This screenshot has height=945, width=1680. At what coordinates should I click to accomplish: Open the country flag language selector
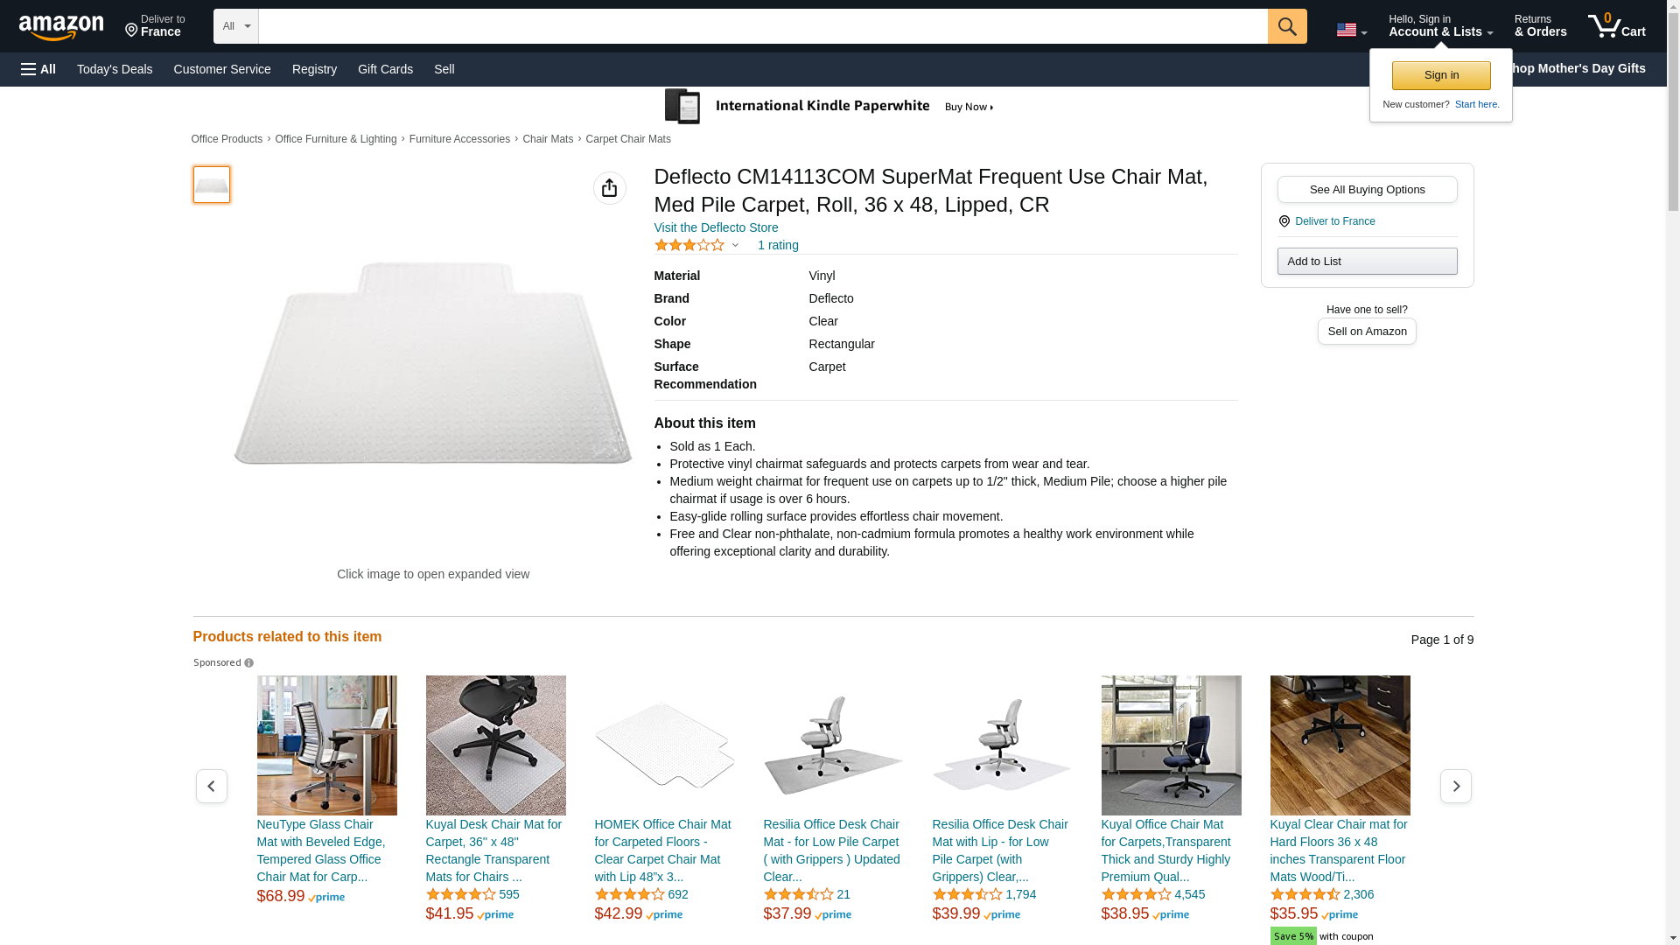pos(1352,30)
